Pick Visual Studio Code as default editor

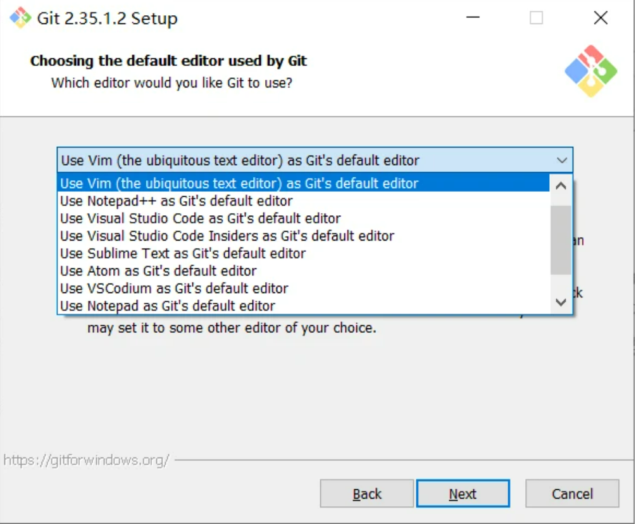[x=200, y=218]
